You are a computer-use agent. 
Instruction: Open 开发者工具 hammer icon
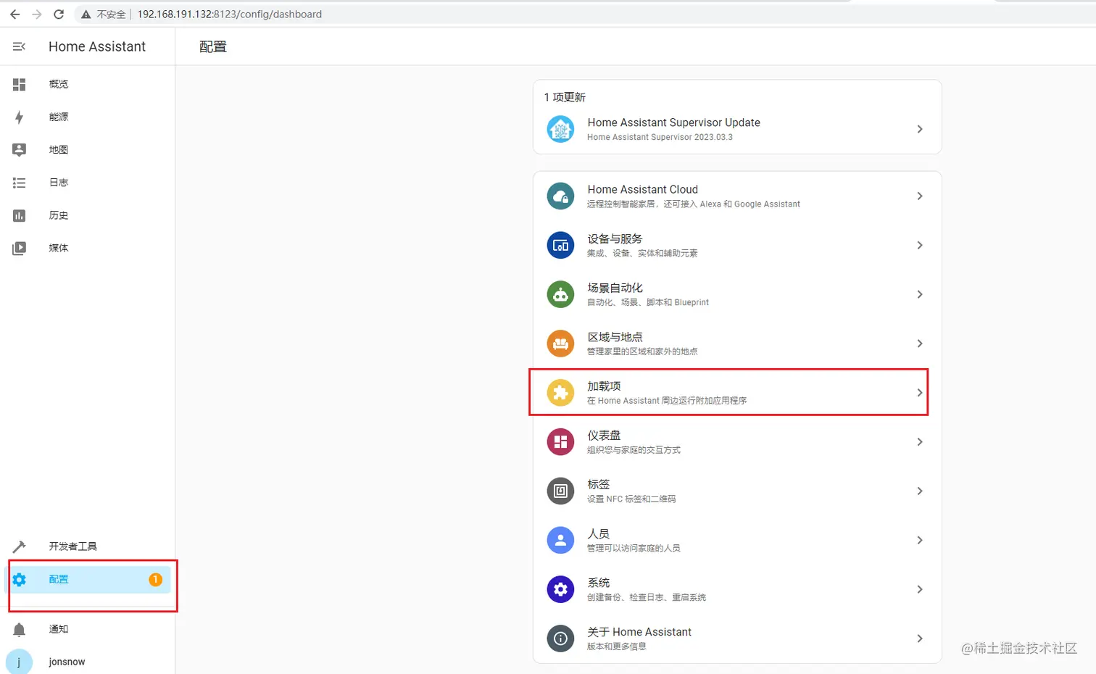point(20,546)
